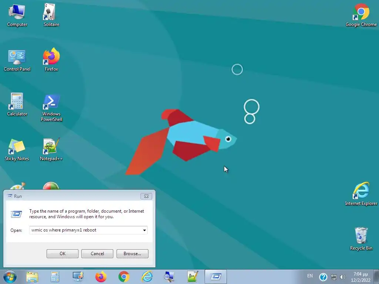Open the blue help question-mark tray icon
Screen dimensions: 379x284
[x=323, y=277]
